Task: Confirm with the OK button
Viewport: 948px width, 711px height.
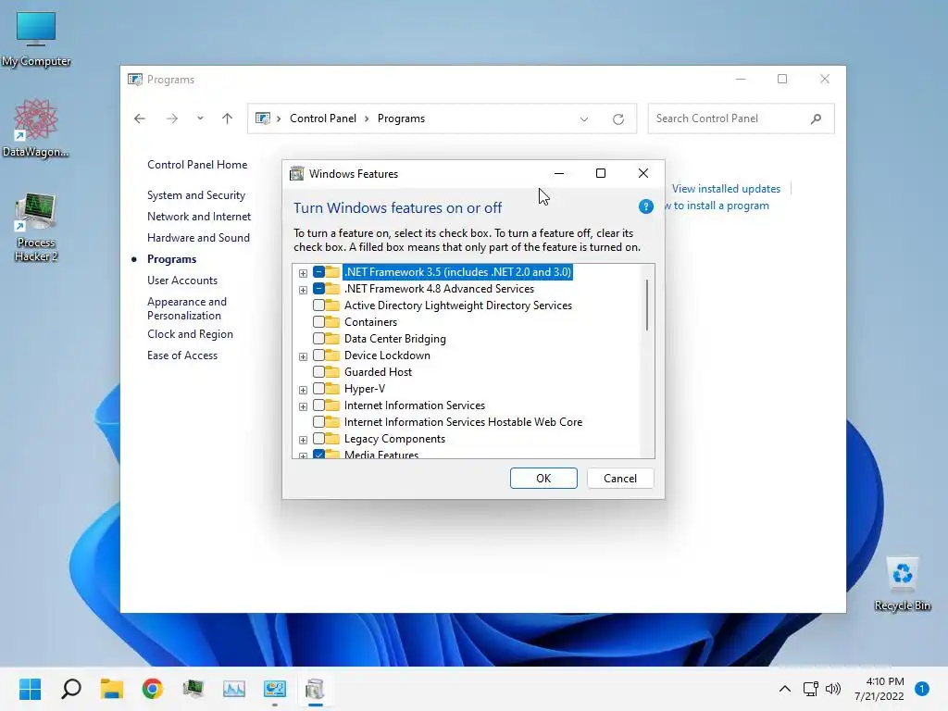Action: tap(543, 479)
